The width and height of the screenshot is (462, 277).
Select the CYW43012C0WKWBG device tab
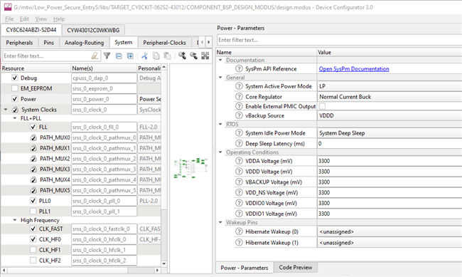[x=93, y=30]
